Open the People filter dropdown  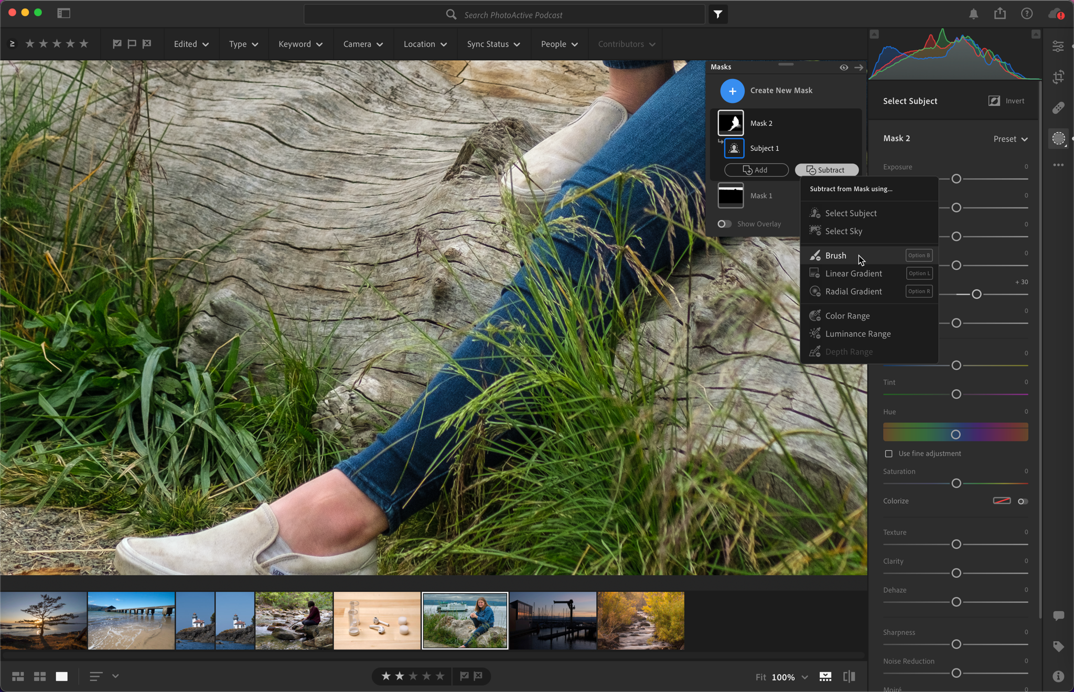559,44
